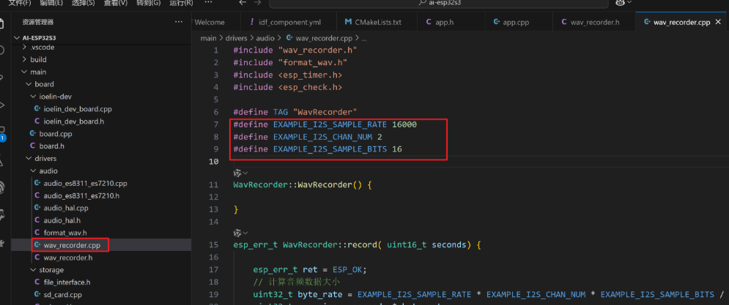Switch to the CMakeLists.txt tab
This screenshot has height=305, width=729.
click(378, 22)
